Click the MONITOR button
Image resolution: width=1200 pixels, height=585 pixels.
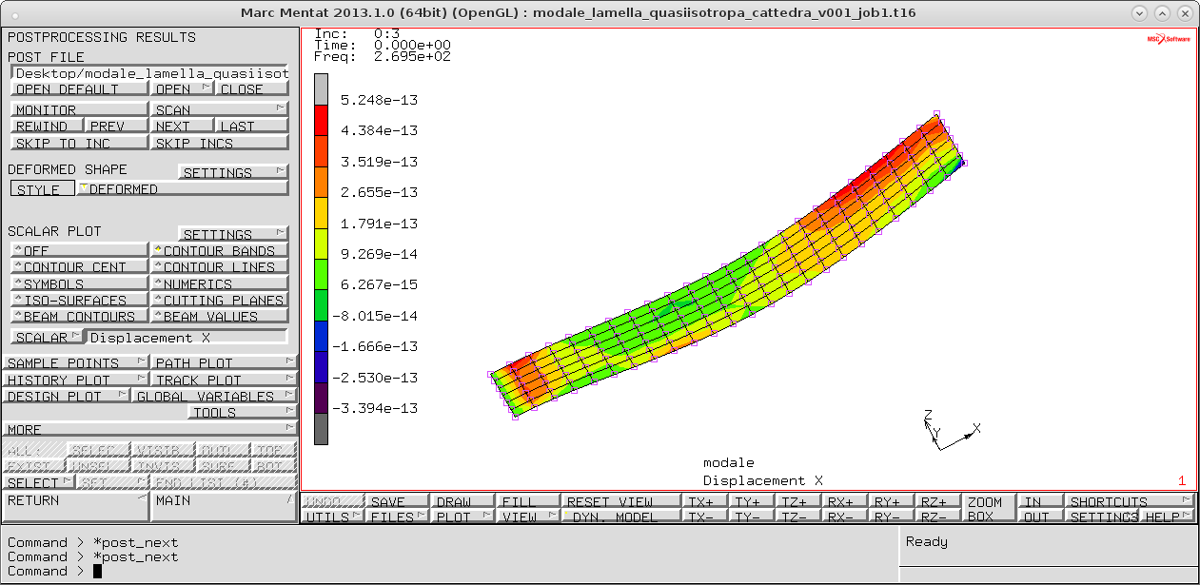pos(79,109)
